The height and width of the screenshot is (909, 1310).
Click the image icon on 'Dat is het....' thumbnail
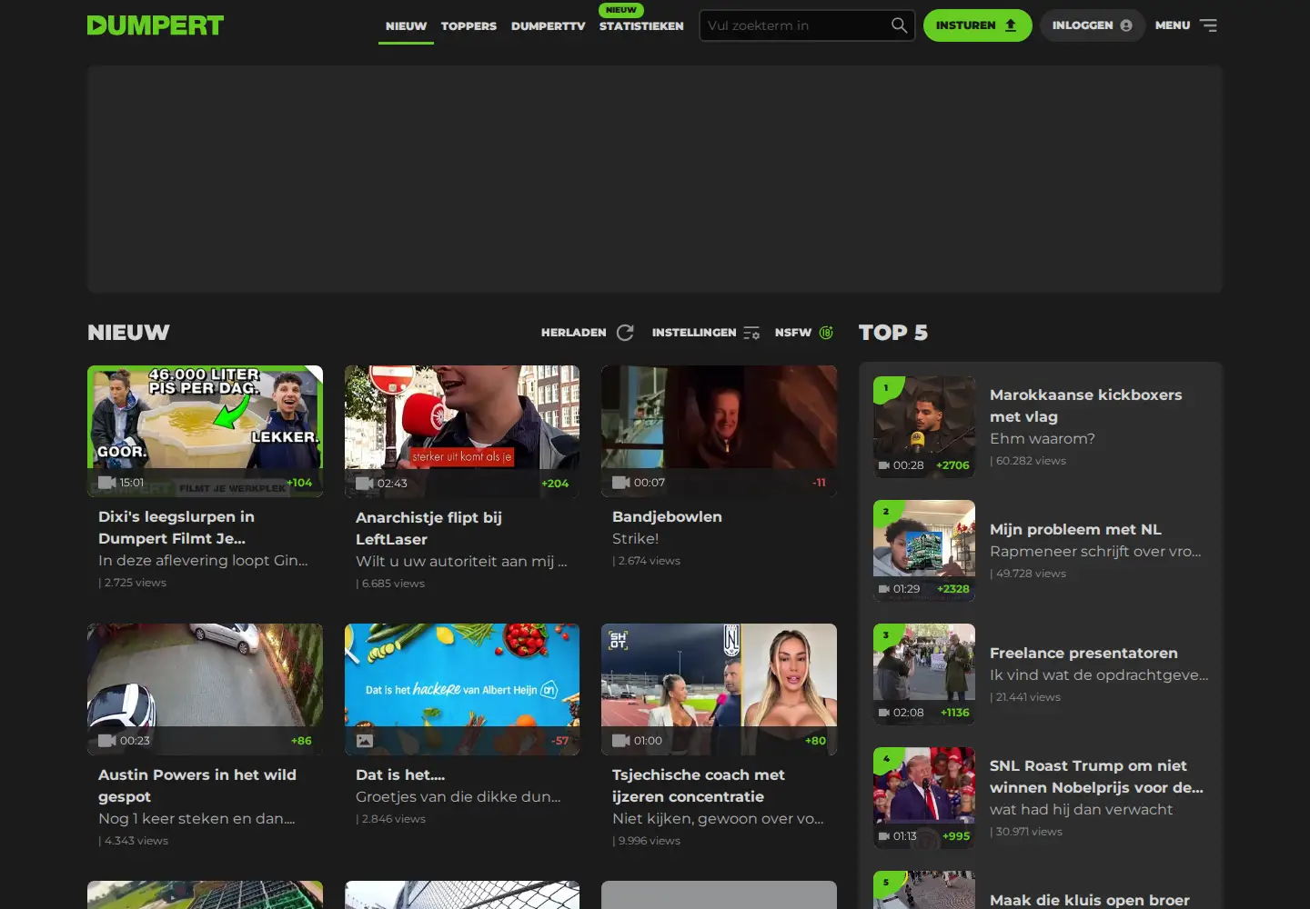tap(365, 741)
